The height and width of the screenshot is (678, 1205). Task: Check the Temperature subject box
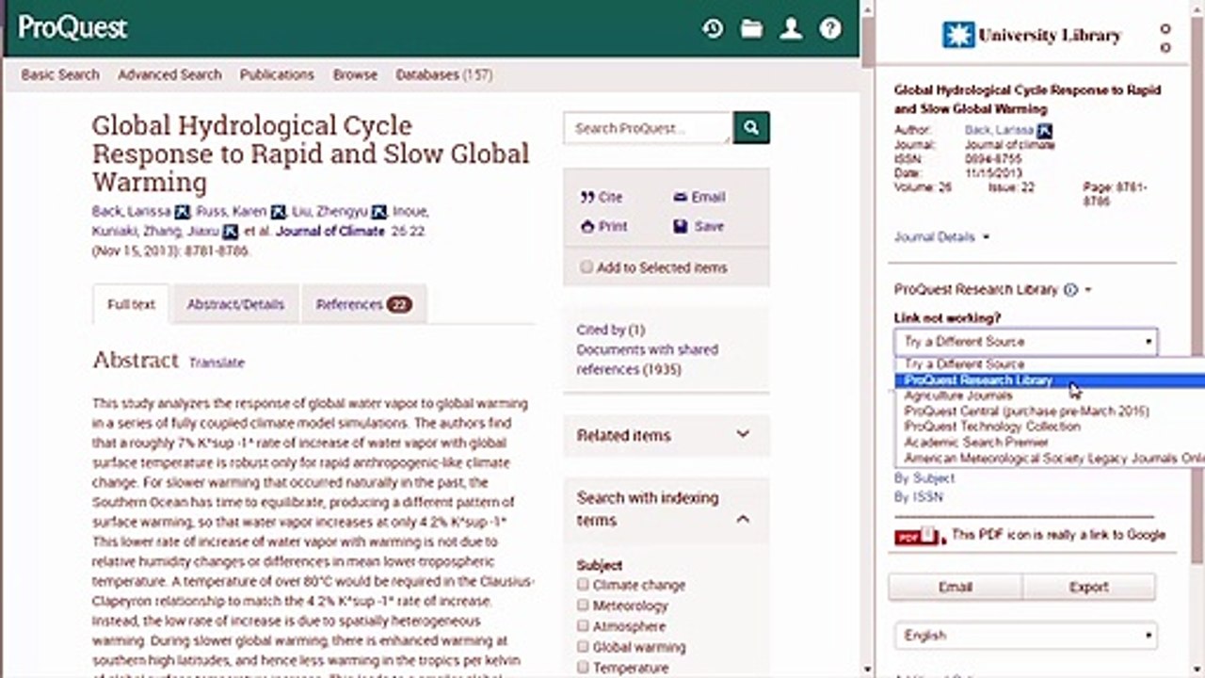583,668
